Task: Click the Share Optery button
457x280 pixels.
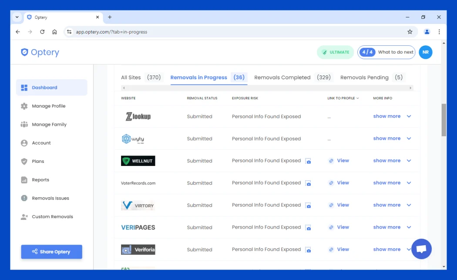Action: 52,252
